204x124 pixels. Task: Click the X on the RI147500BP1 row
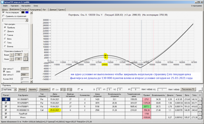200,106
